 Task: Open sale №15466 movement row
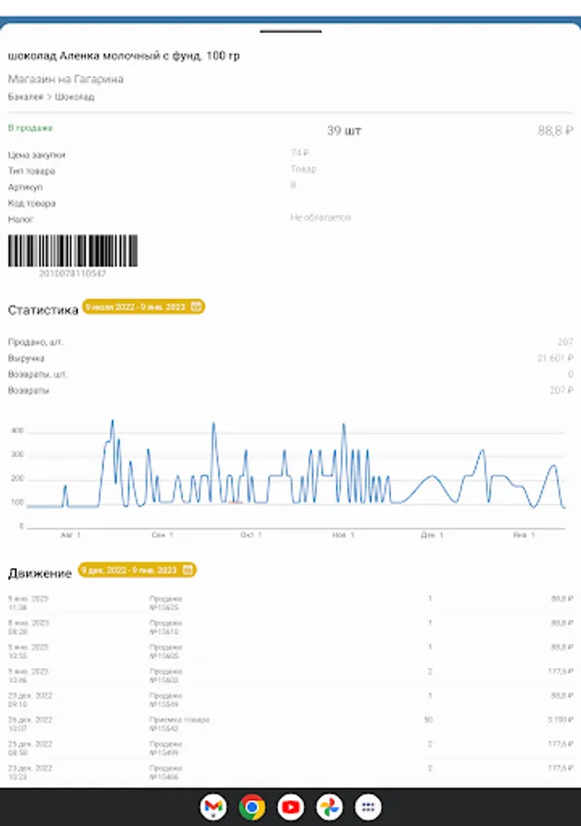click(x=291, y=773)
